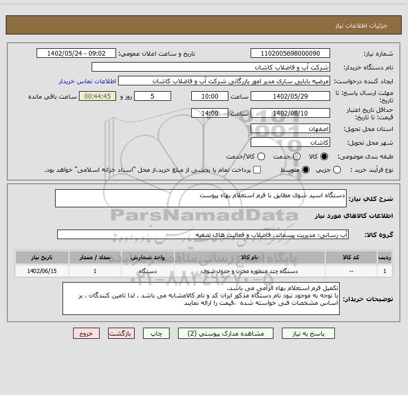Click the response deadline date 1402/05/29
The width and height of the screenshot is (408, 395).
pos(290,96)
